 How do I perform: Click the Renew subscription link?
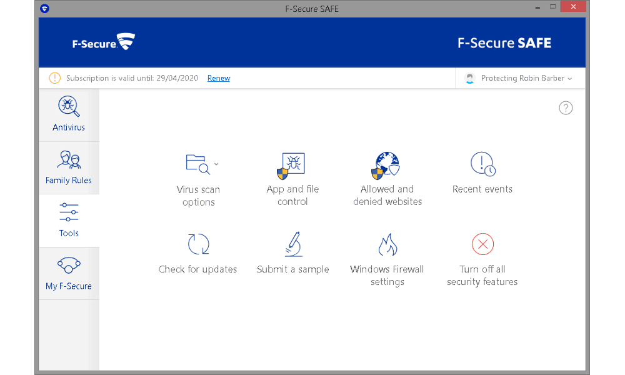coord(219,78)
